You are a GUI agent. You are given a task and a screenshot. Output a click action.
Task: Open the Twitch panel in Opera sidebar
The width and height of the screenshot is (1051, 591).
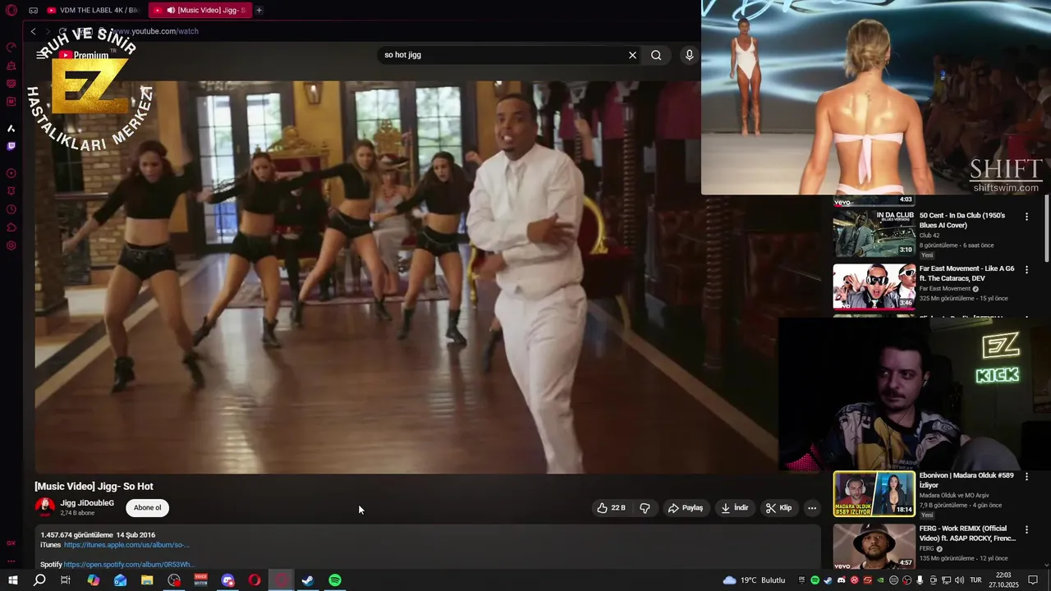point(11,147)
